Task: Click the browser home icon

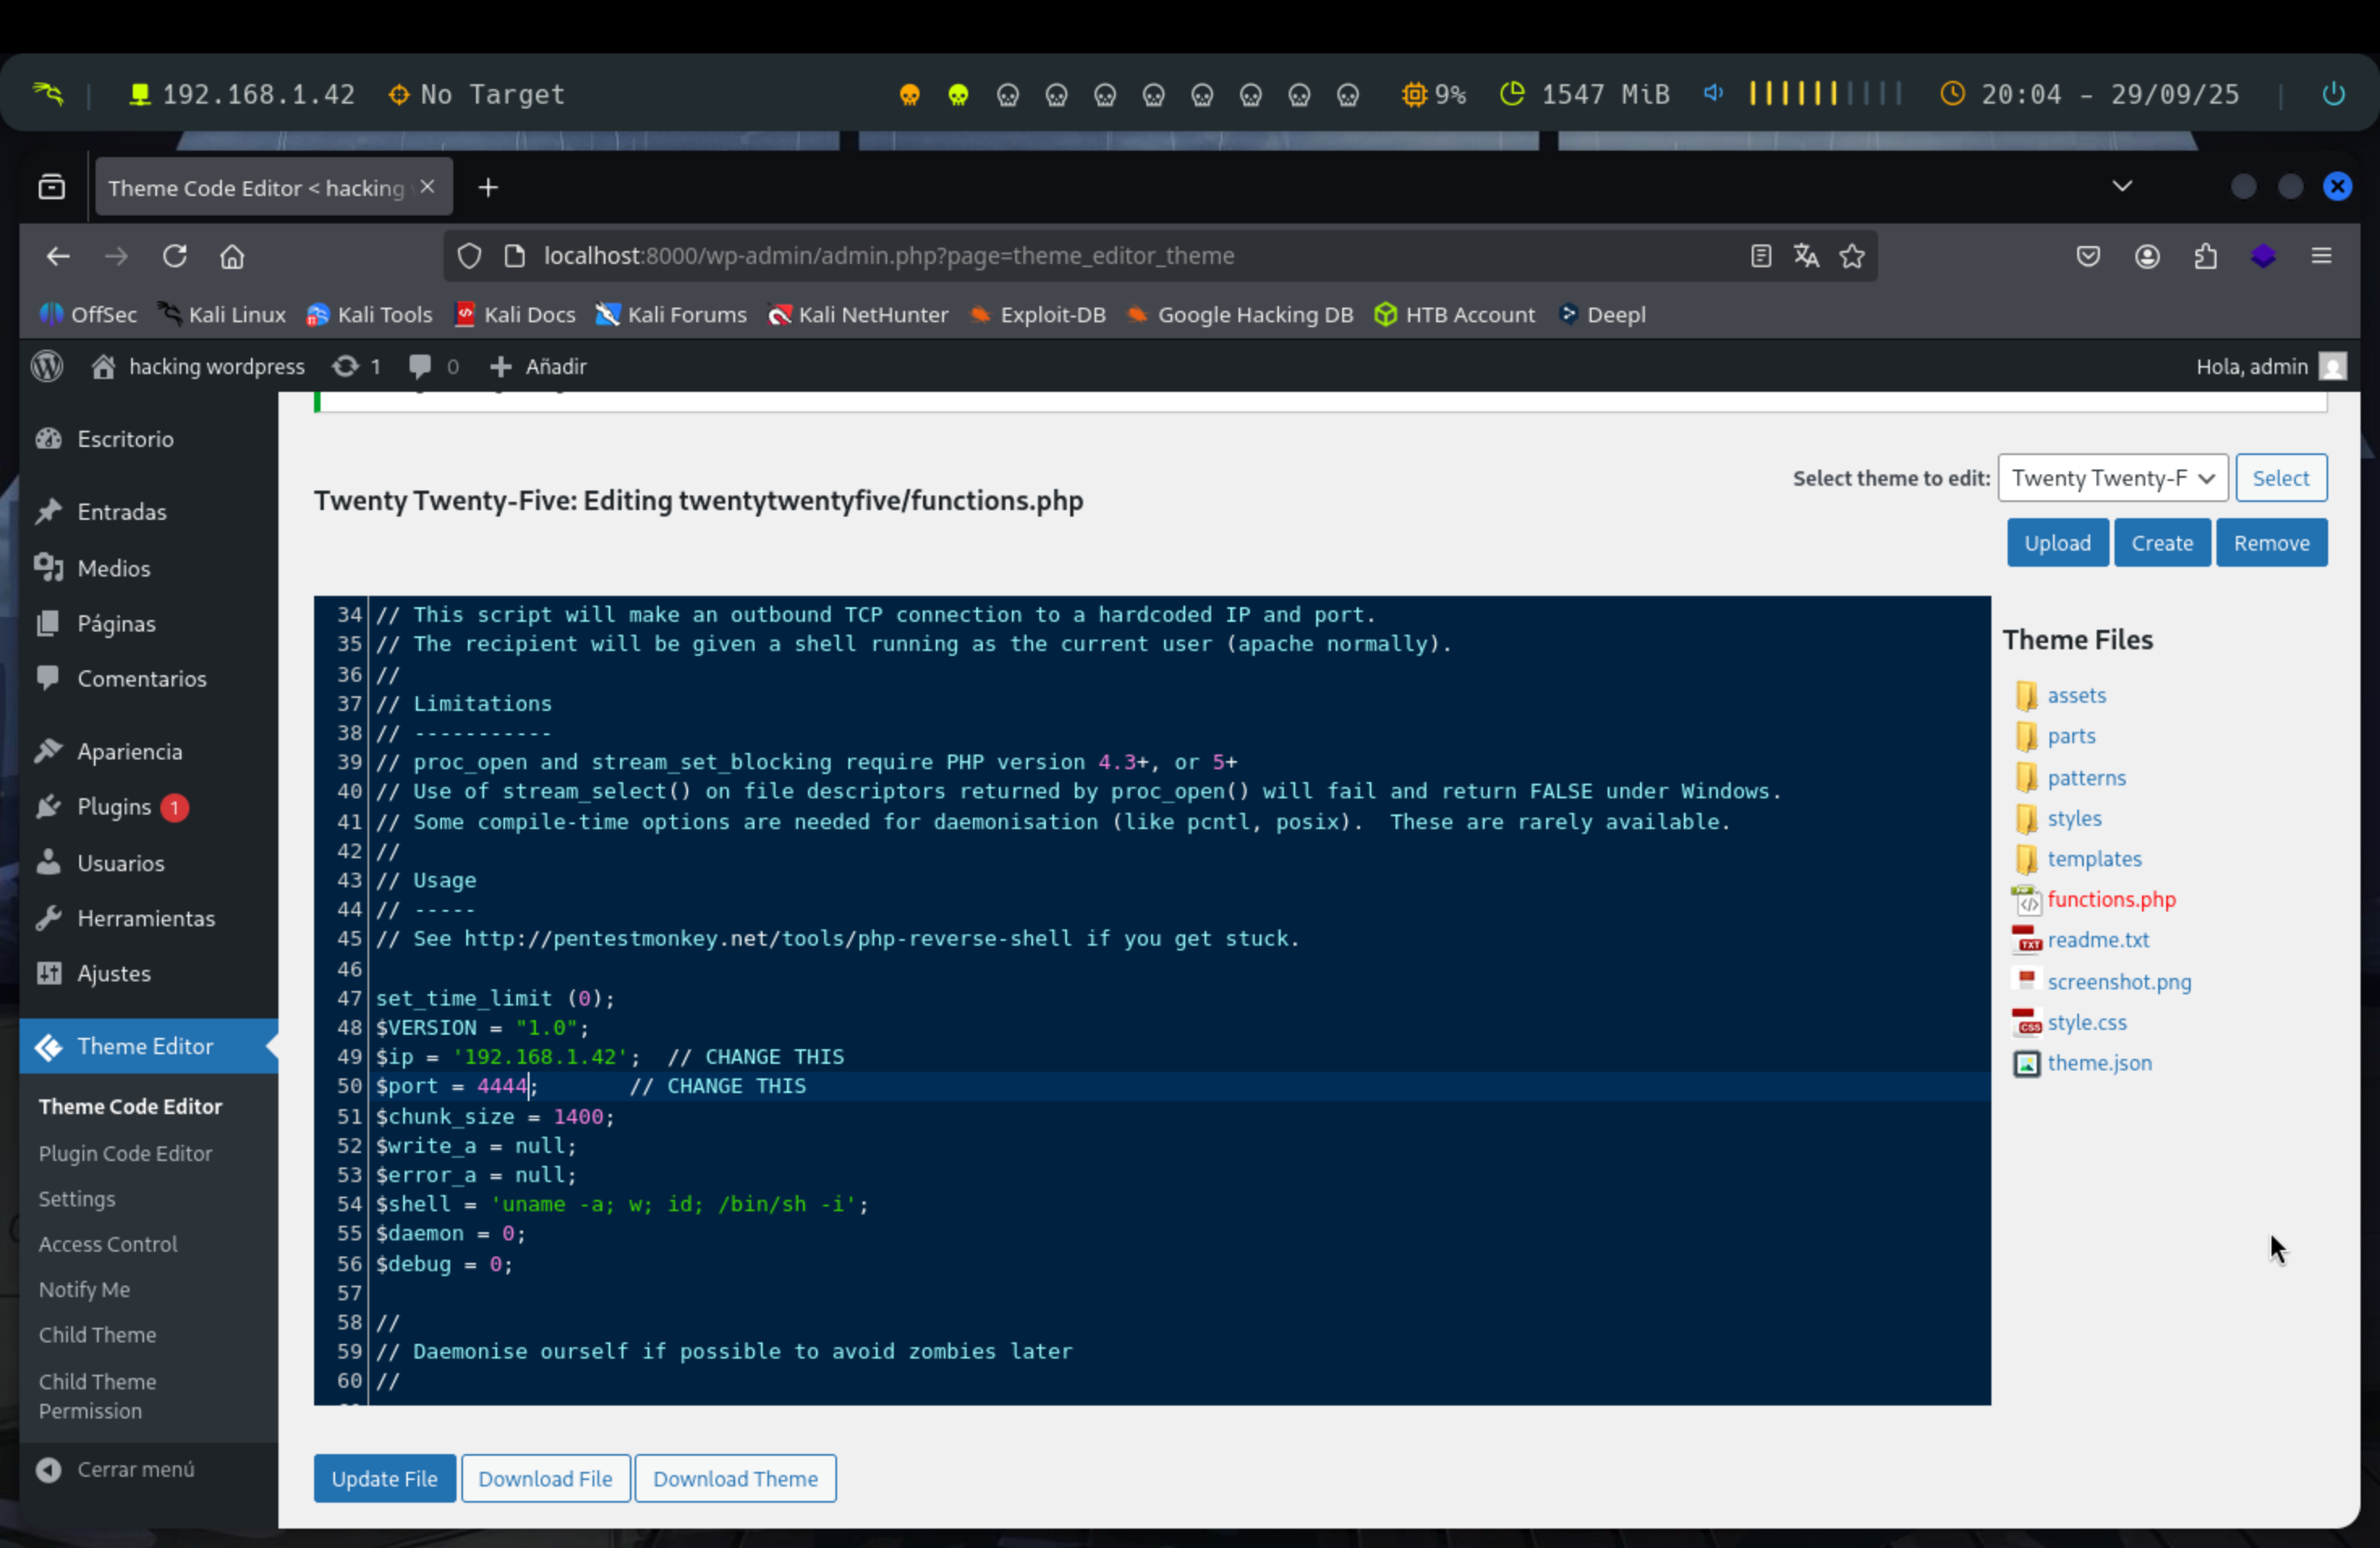Action: click(232, 256)
